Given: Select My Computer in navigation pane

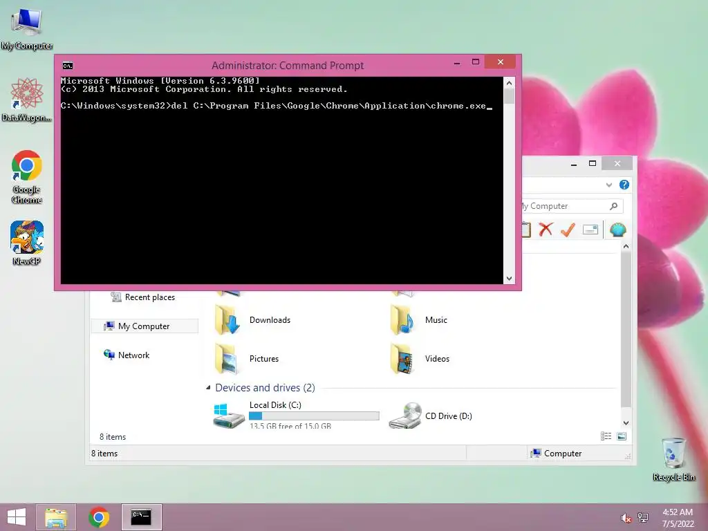Looking at the screenshot, I should tap(145, 326).
